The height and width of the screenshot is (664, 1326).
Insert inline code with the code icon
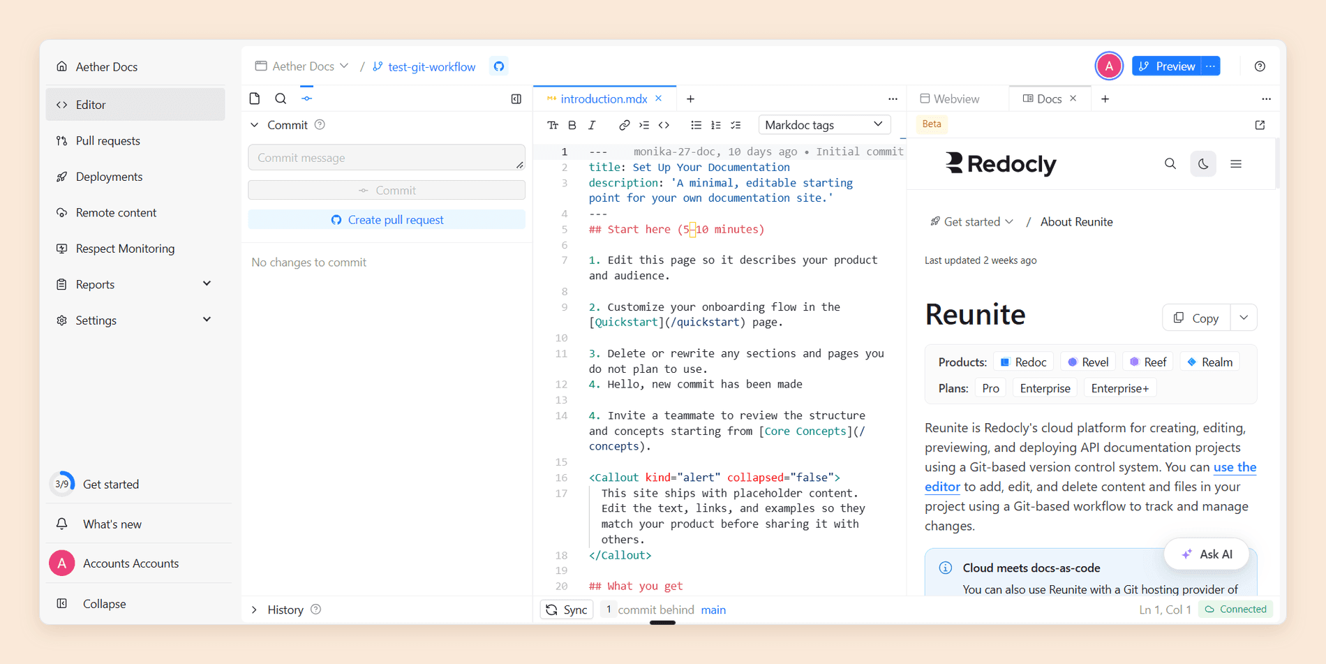point(664,125)
